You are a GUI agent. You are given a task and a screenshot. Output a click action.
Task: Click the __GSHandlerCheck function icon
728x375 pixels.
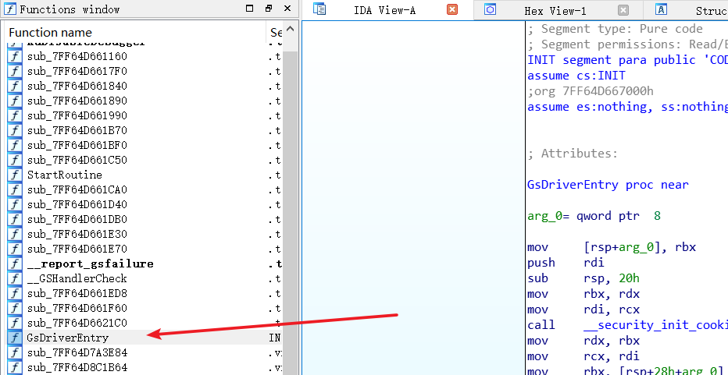[15, 278]
